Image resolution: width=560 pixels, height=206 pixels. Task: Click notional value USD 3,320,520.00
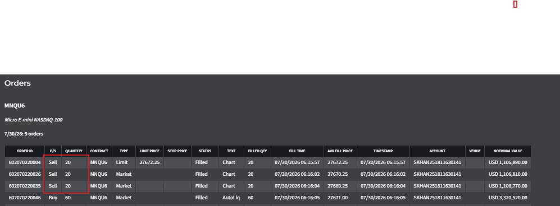[508, 198]
